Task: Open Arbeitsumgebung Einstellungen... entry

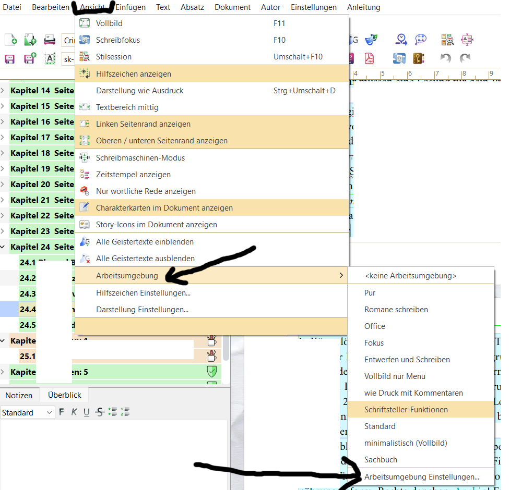Action: (421, 476)
